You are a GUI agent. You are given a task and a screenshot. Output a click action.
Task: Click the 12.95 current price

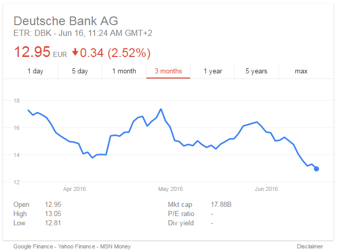pos(32,52)
